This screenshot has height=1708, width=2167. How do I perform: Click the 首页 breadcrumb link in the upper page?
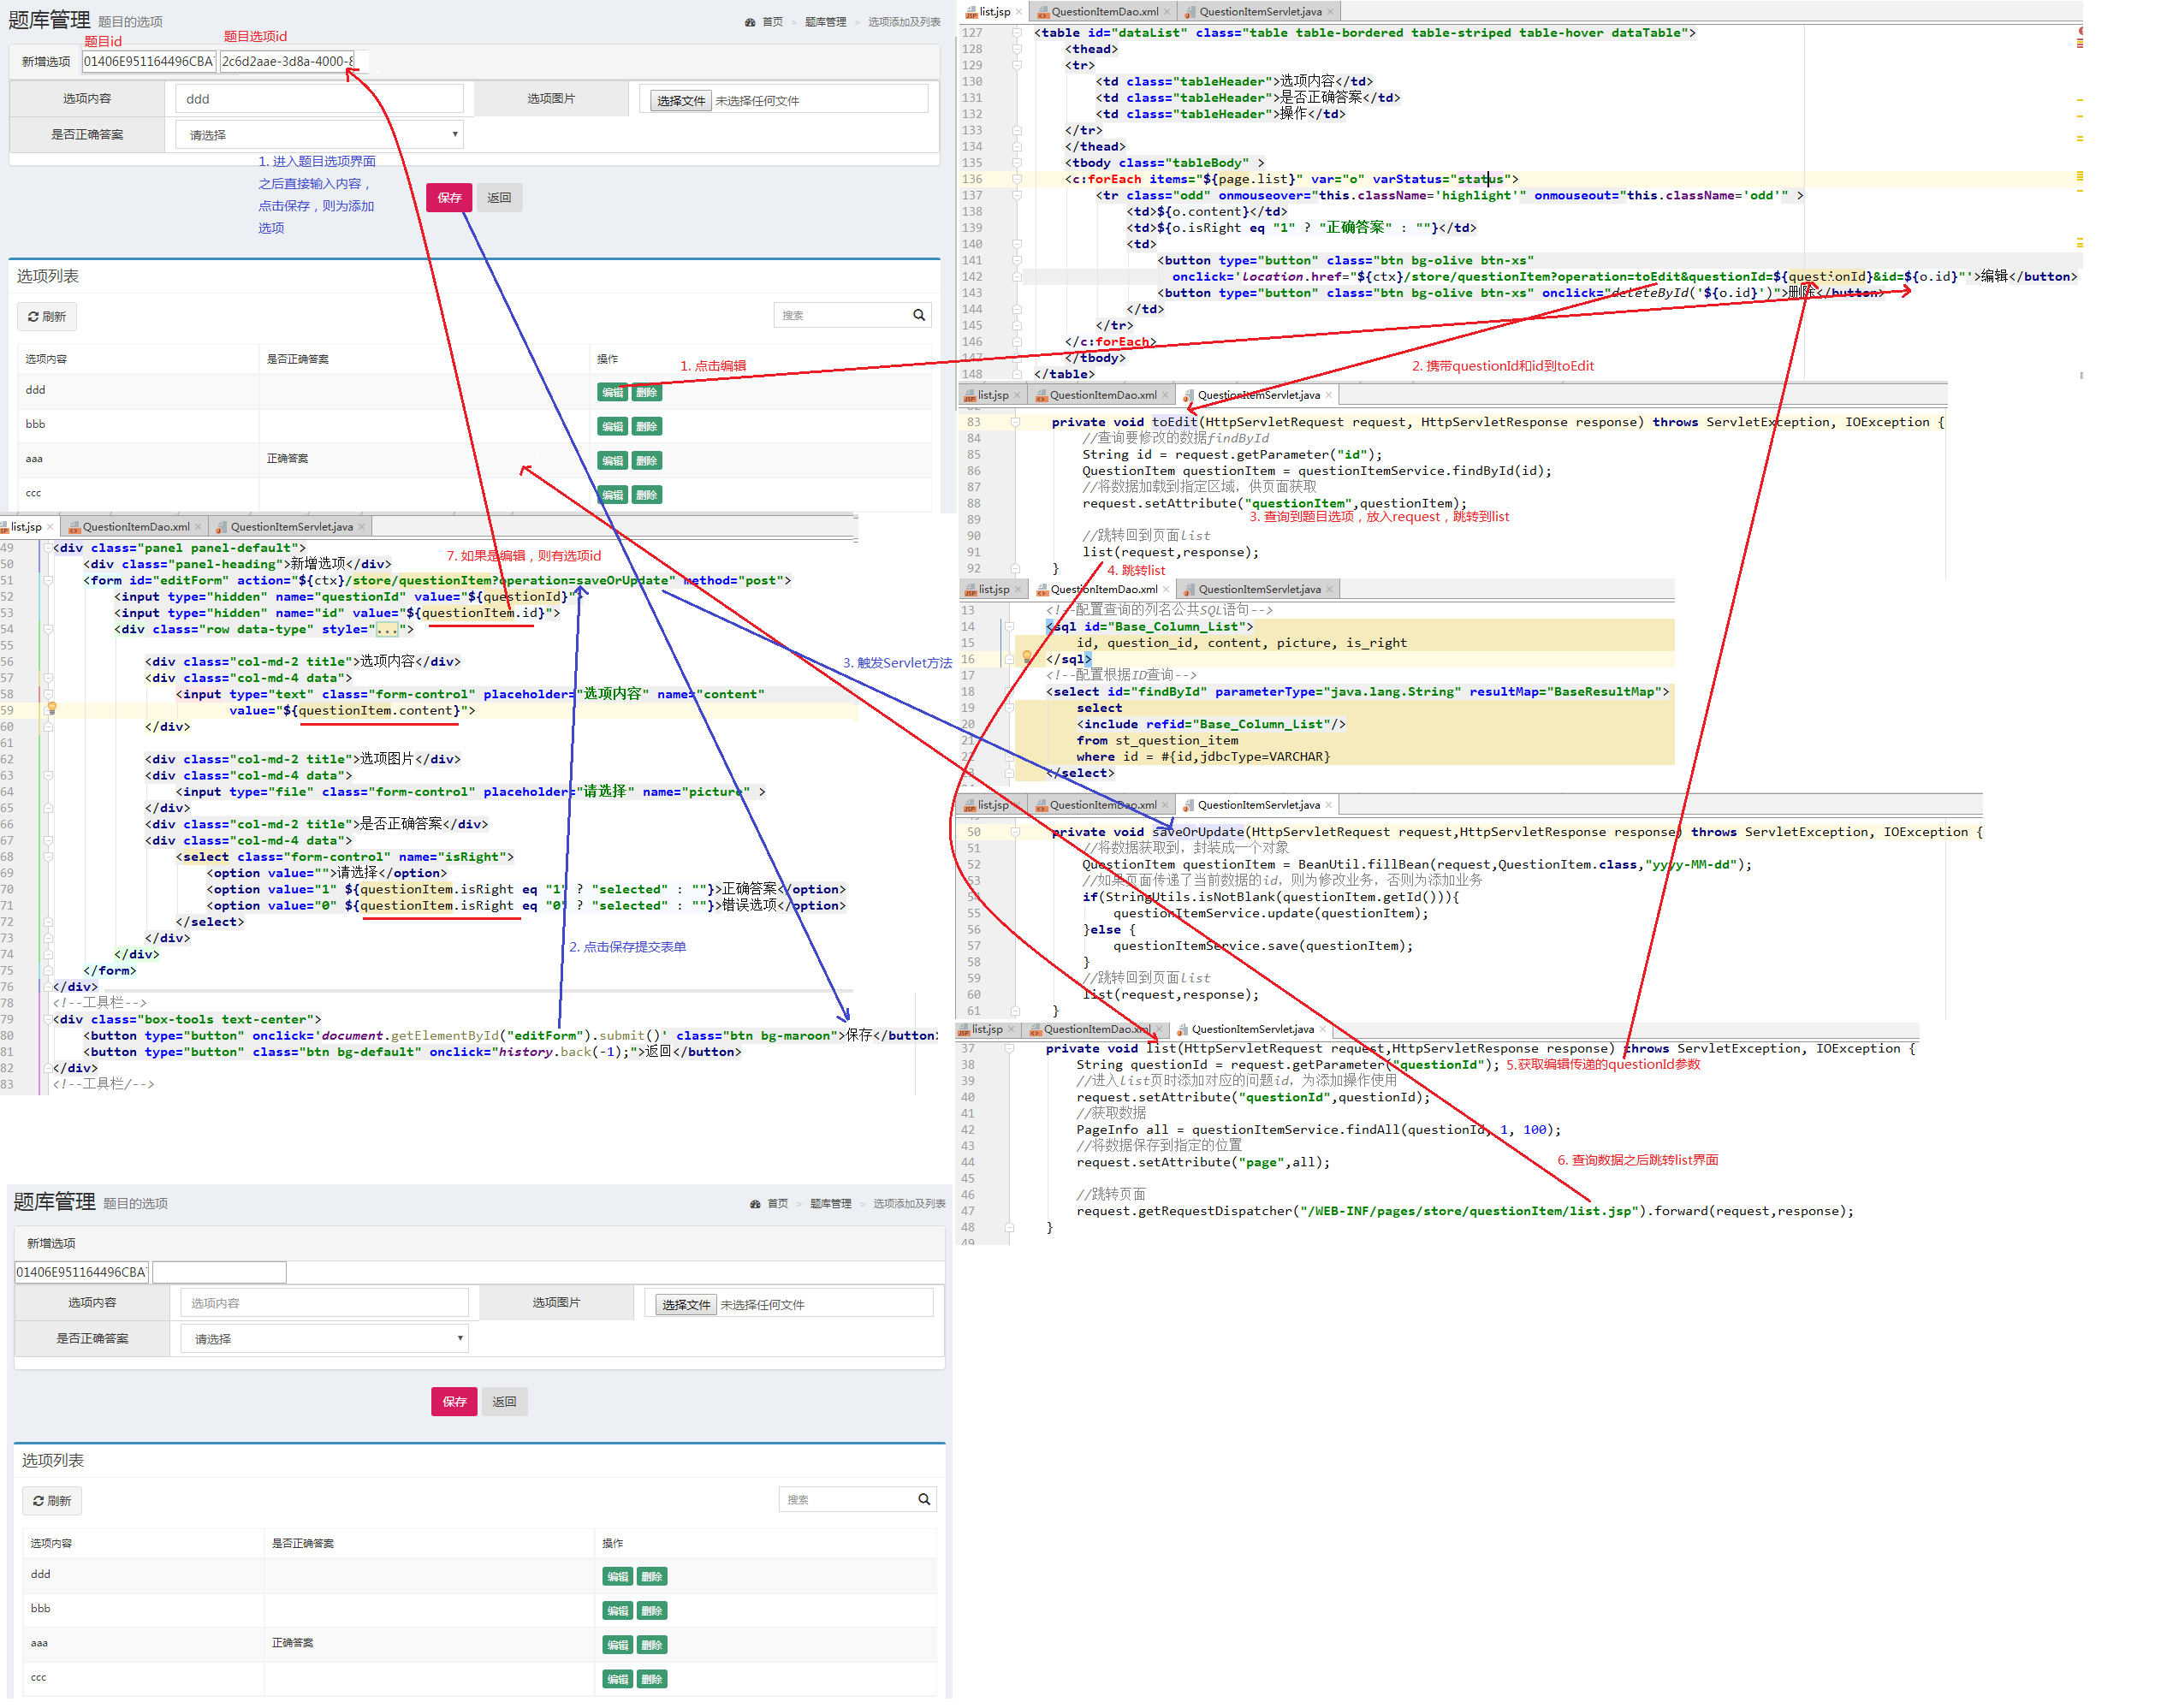(773, 22)
